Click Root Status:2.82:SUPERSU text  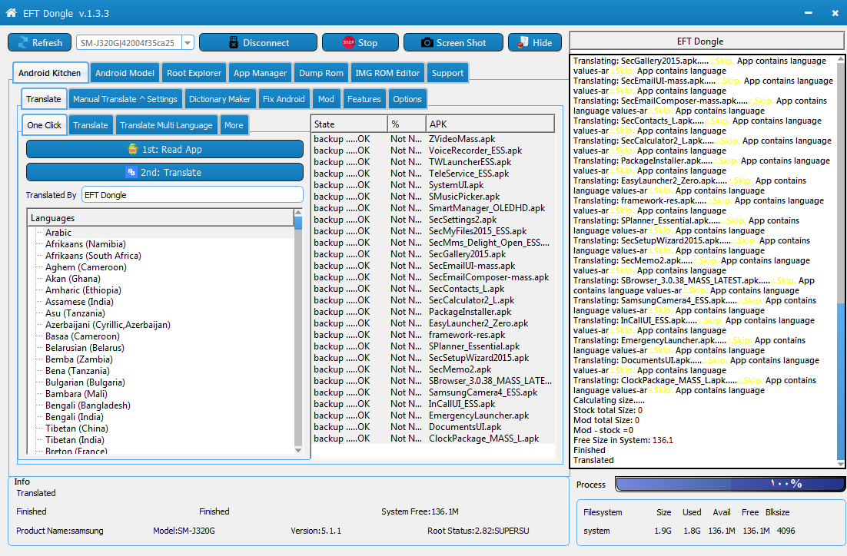478,531
